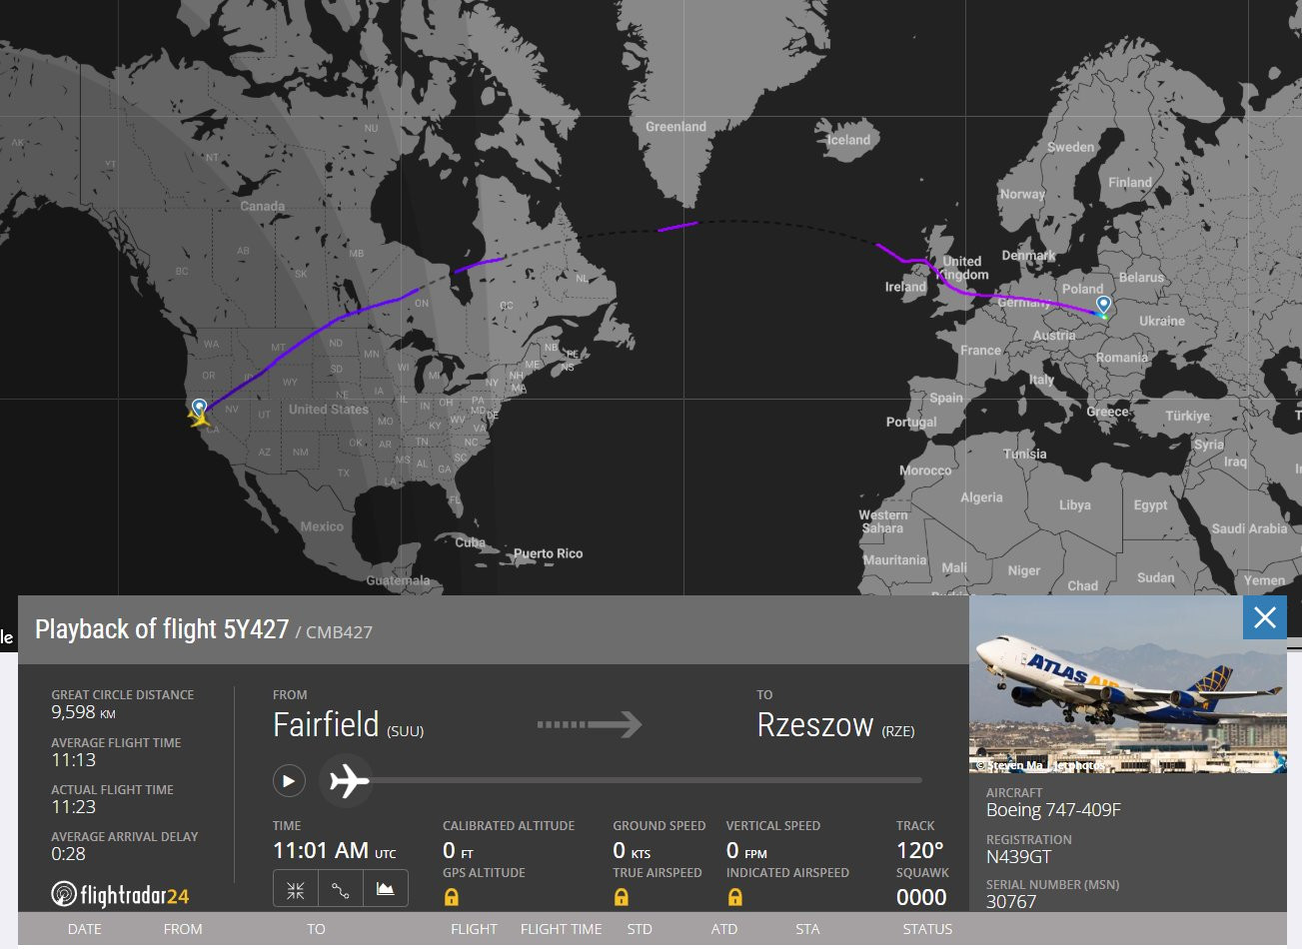The image size is (1302, 949).
Task: Click the indicated airspeed lock icon
Action: point(735,897)
